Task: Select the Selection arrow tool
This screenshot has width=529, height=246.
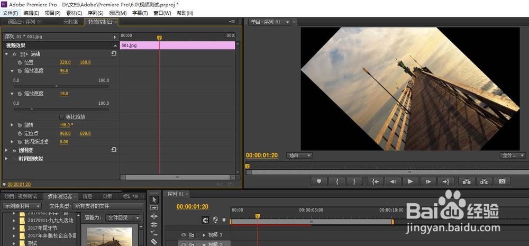Action: click(x=154, y=199)
